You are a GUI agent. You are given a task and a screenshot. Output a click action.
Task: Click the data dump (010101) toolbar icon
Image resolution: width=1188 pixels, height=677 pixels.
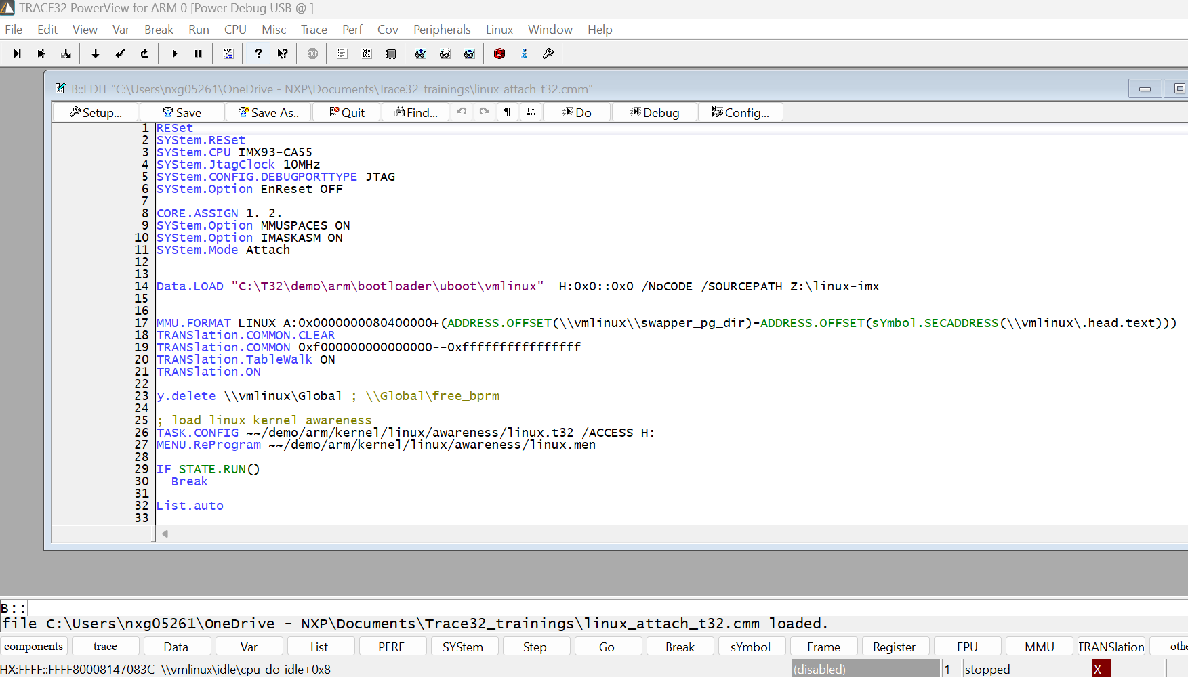367,53
